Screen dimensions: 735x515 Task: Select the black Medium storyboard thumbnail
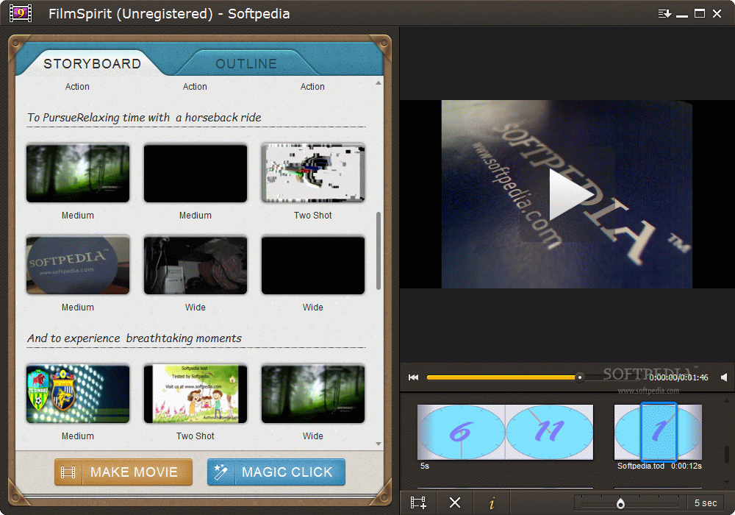click(196, 173)
